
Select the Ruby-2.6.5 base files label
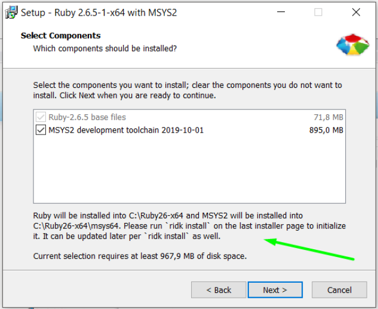[87, 117]
